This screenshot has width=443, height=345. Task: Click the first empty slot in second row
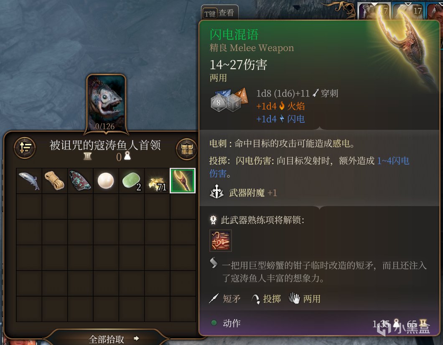[29, 206]
